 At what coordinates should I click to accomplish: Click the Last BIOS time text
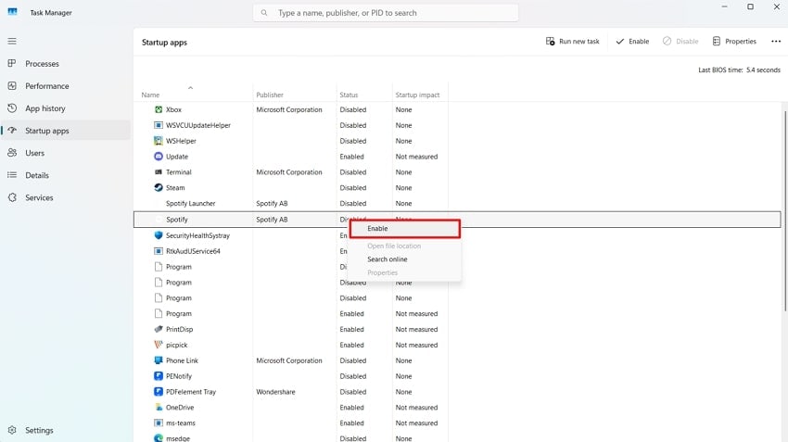point(739,69)
